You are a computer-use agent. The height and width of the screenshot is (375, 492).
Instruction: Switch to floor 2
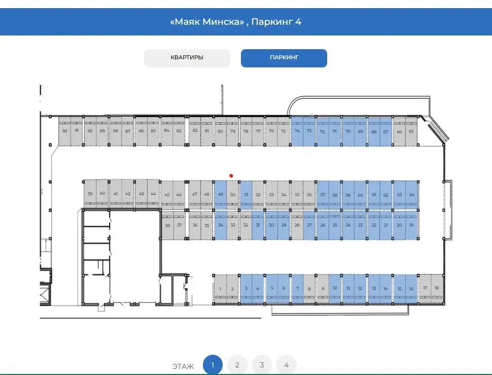point(237,365)
